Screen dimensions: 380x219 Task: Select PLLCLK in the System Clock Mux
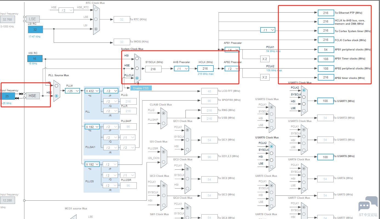coord(137,78)
